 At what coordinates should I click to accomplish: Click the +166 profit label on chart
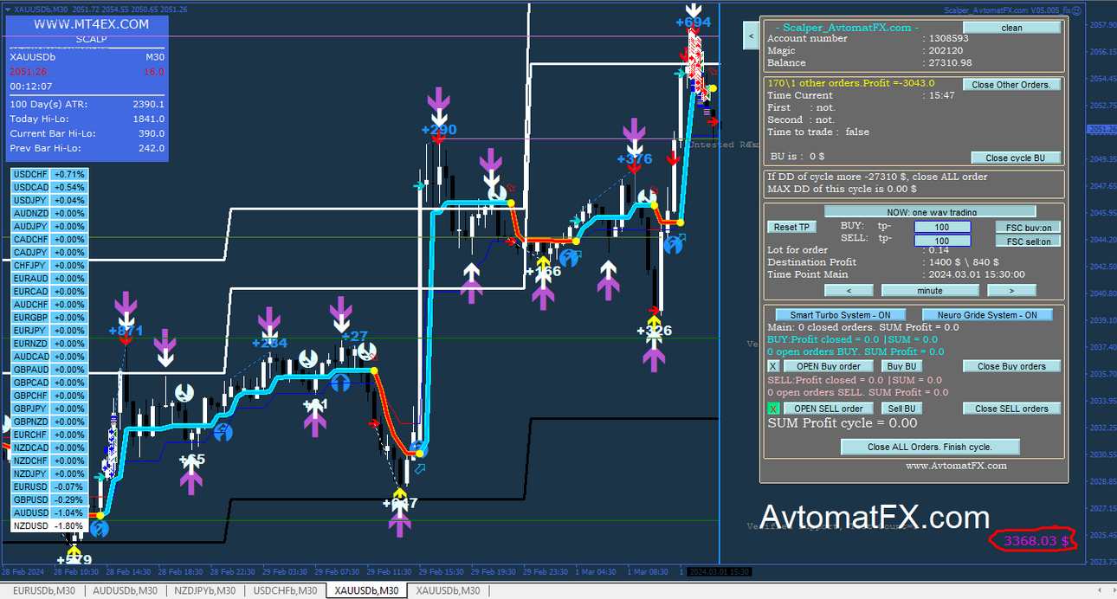[x=543, y=272]
